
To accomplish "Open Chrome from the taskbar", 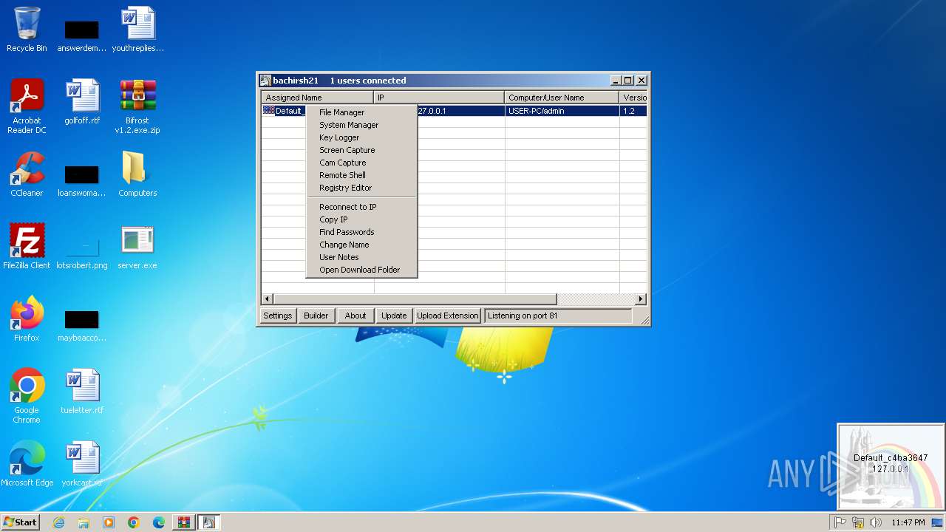I will [x=134, y=522].
